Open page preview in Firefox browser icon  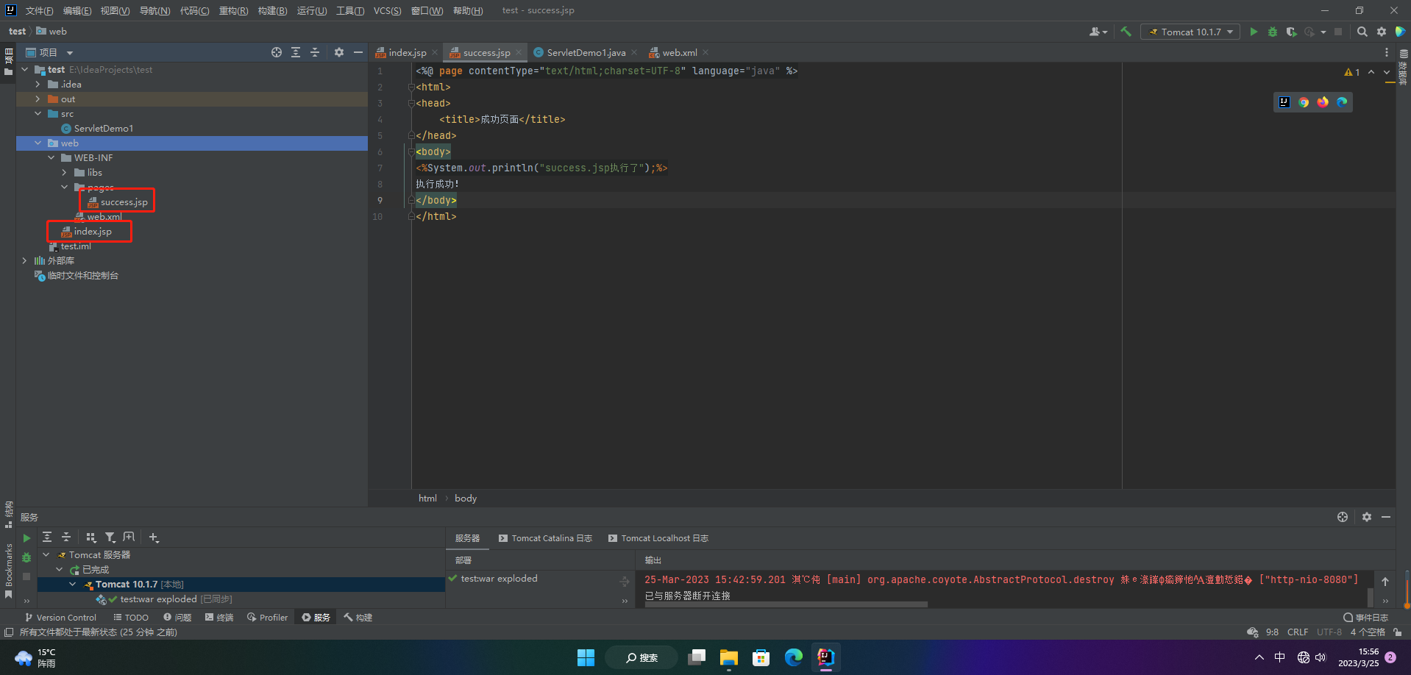pyautogui.click(x=1323, y=102)
